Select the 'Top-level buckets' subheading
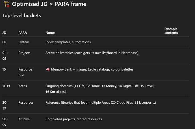The height and width of the screenshot is (129, 195). [x=22, y=15]
